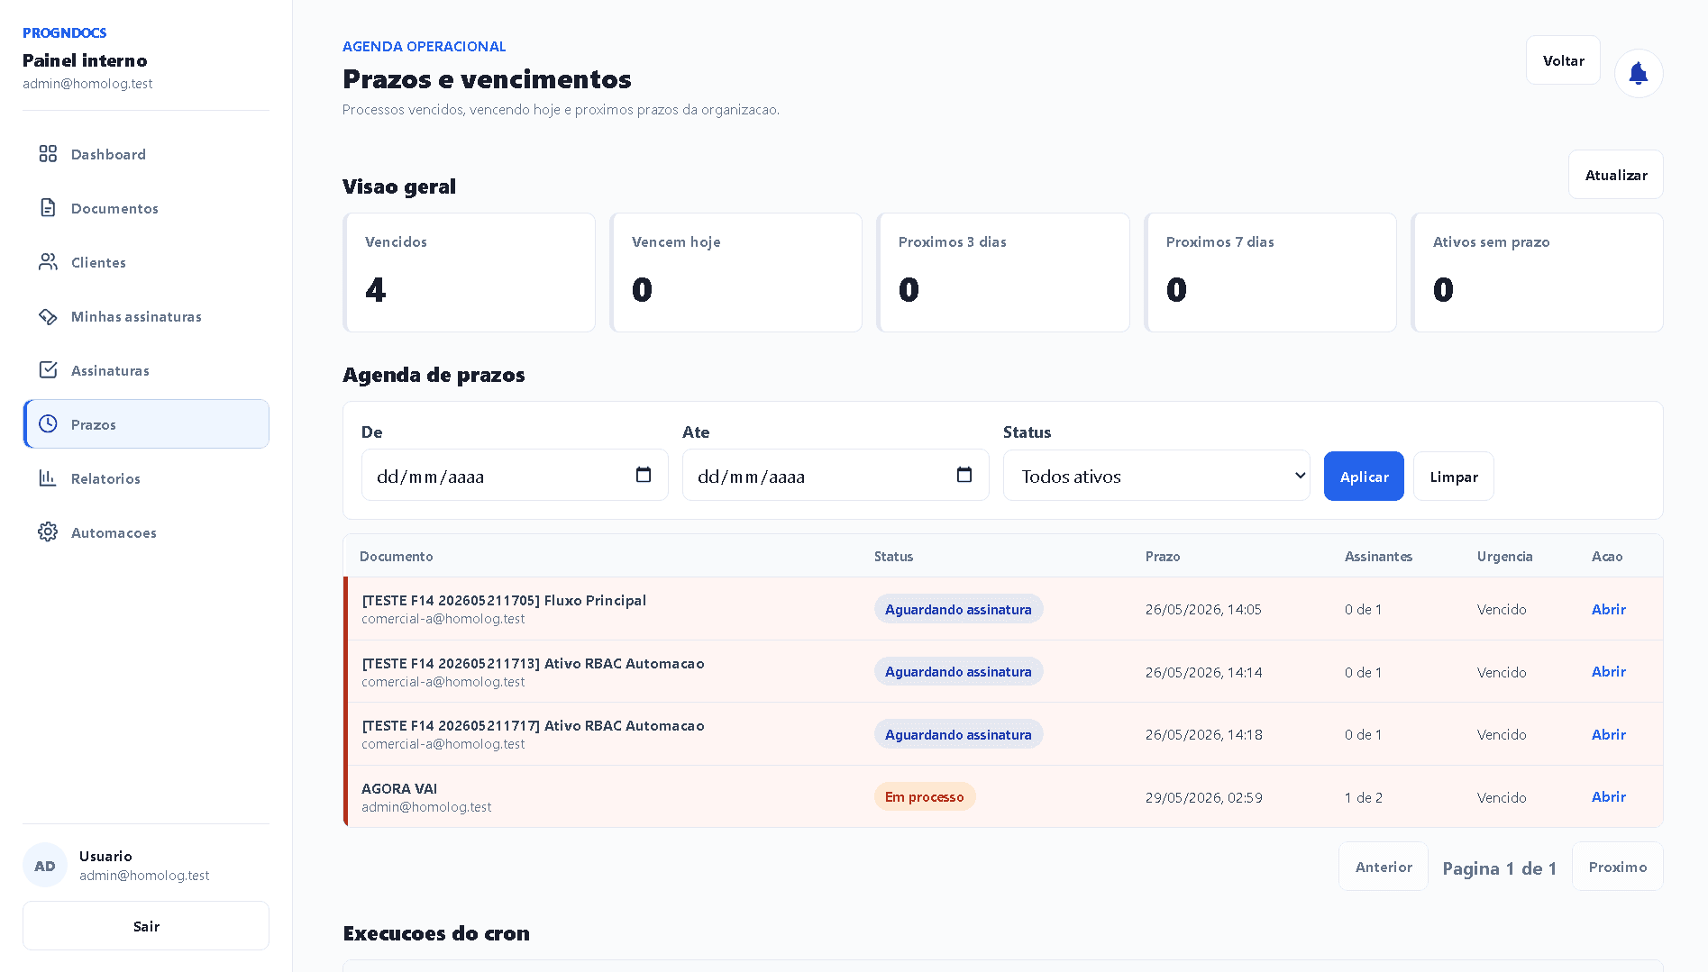This screenshot has height=972, width=1708.
Task: Click title [TESTE F14 202605211705] Fluxo Principal
Action: tap(504, 600)
